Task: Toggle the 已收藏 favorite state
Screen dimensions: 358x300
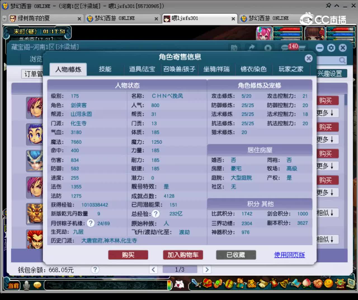Action: click(x=236, y=255)
